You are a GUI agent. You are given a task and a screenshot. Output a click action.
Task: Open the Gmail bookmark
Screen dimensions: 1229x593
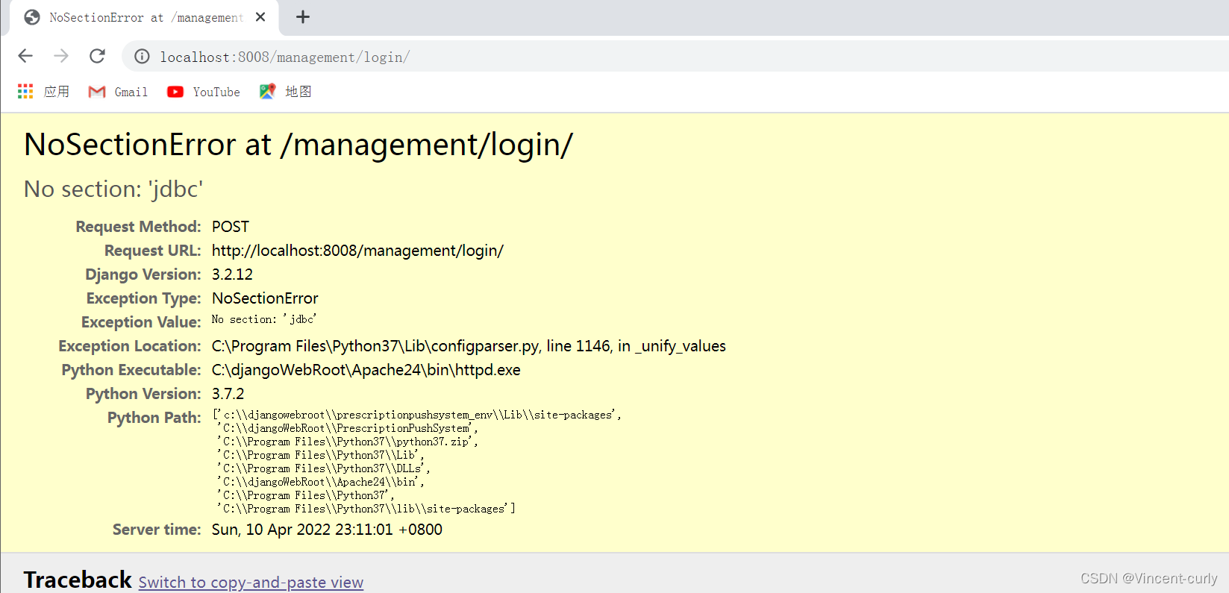(118, 92)
